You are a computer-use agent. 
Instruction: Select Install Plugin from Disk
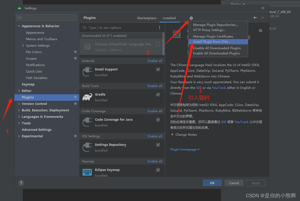tap(218, 42)
